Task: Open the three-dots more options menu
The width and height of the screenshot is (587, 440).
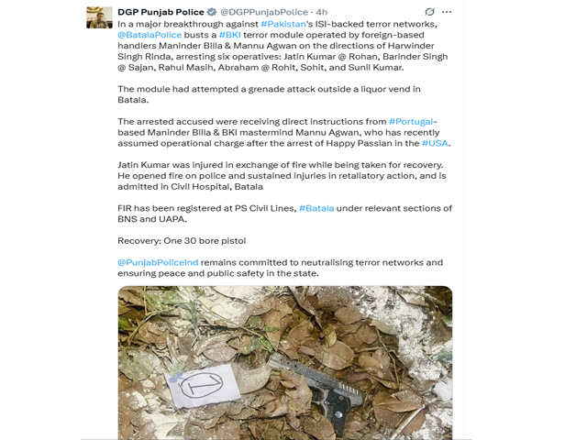Action: 447,12
